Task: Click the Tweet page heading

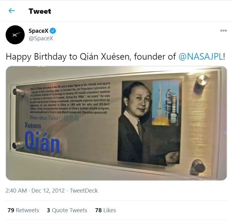Action: pos(40,11)
